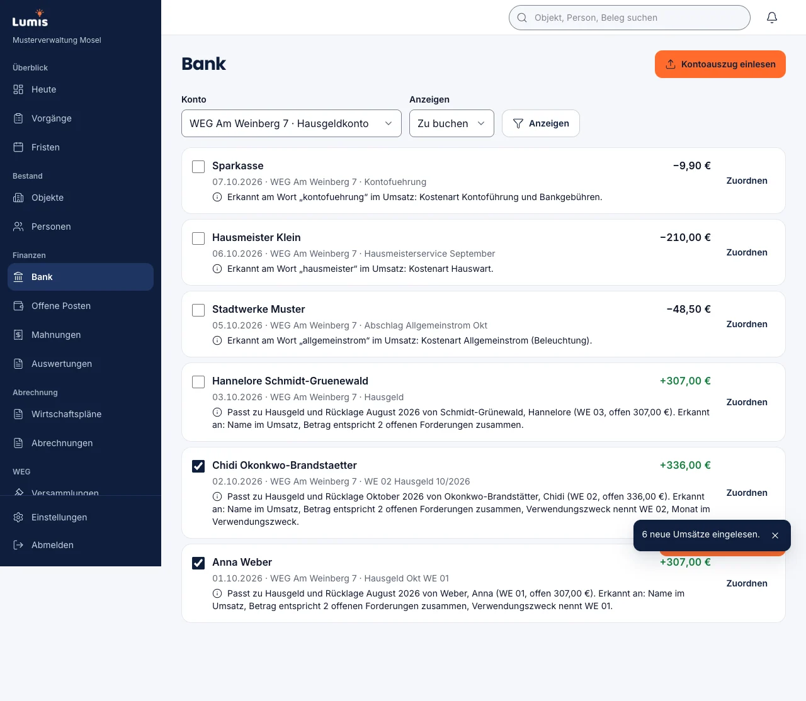This screenshot has width=806, height=701.
Task: Click Zuordnen for Anna Weber
Action: point(747,583)
